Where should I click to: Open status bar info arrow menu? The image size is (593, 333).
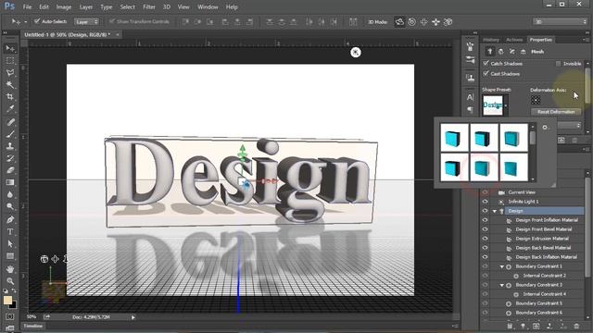click(133, 317)
